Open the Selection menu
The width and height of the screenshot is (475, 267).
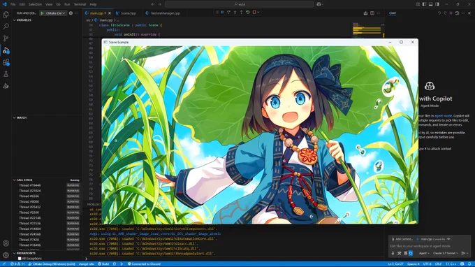tap(35, 5)
